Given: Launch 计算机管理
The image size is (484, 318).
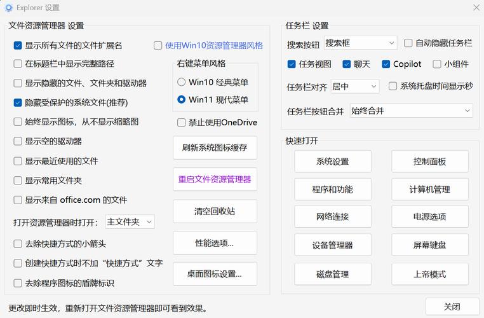Looking at the screenshot, I should [x=430, y=189].
